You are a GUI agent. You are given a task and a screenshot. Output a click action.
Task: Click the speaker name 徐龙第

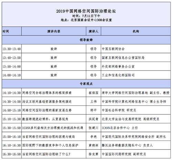coord(94,154)
